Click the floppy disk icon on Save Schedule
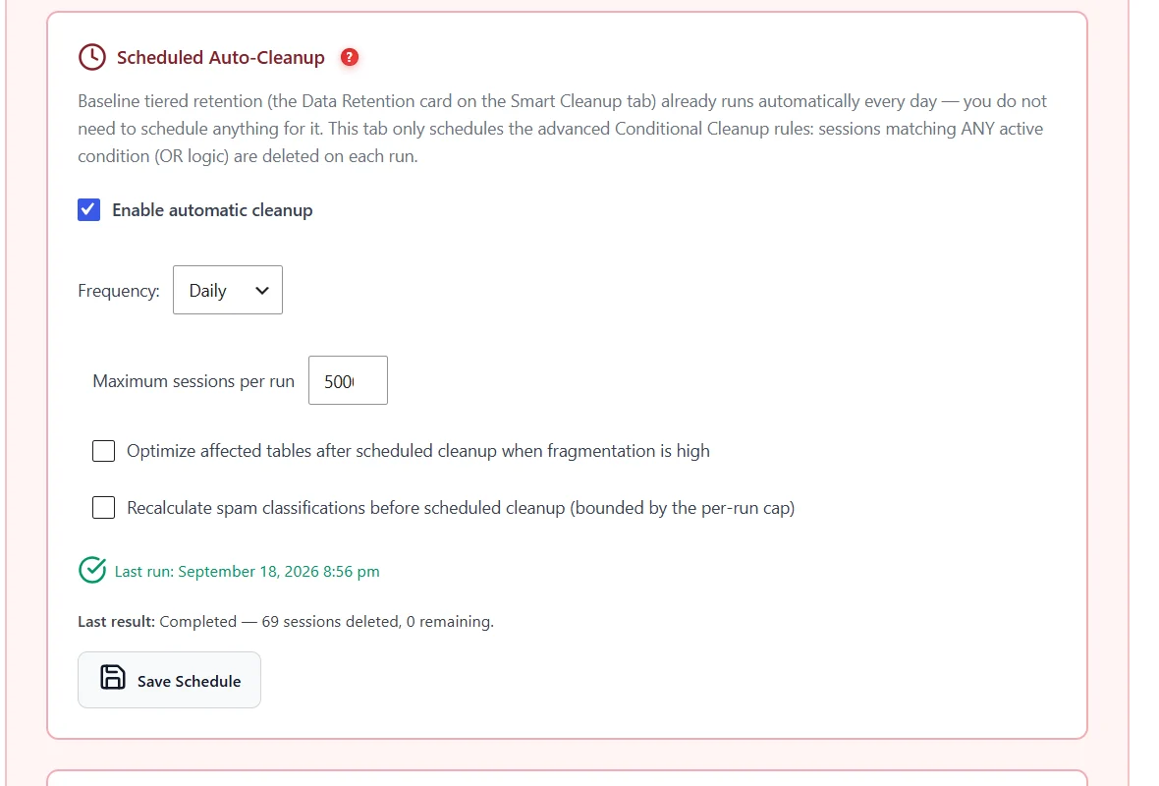 [x=112, y=677]
